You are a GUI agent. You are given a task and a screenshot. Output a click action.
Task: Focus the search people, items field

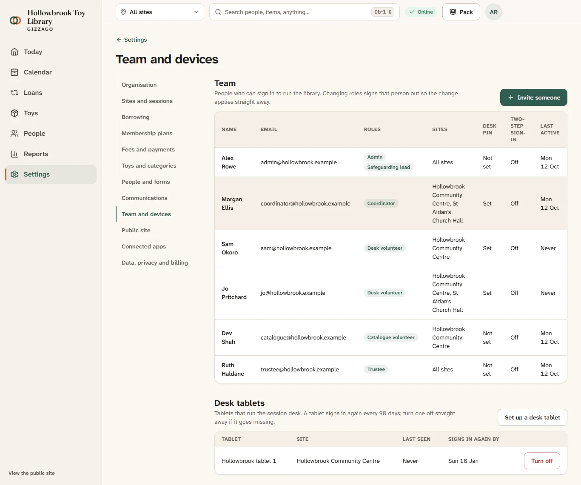(305, 12)
